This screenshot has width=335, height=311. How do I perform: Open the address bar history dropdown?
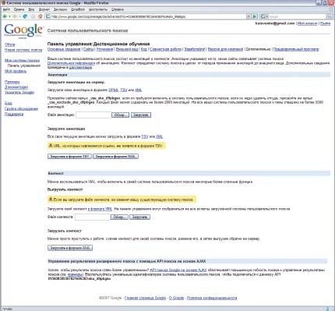249,16
